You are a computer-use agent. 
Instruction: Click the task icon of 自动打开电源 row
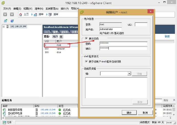click(4, 113)
